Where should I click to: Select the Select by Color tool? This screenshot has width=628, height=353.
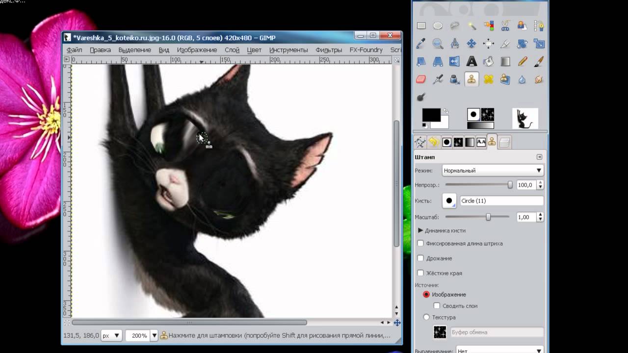(x=489, y=26)
